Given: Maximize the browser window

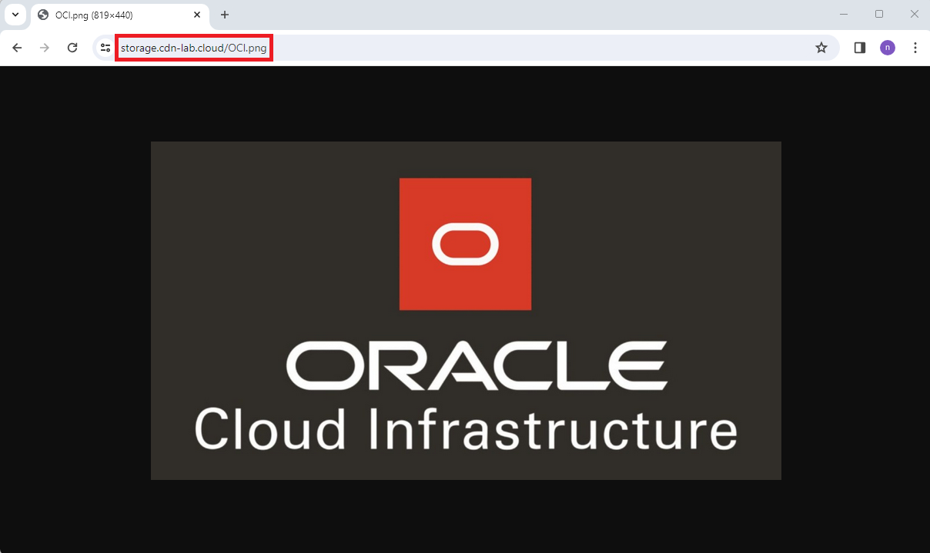Looking at the screenshot, I should (879, 14).
